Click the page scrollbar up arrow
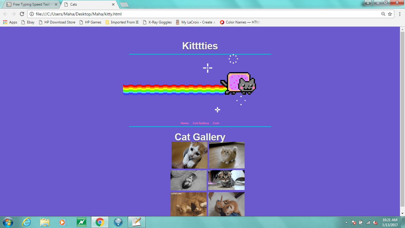This screenshot has height=228, width=405. click(402, 29)
